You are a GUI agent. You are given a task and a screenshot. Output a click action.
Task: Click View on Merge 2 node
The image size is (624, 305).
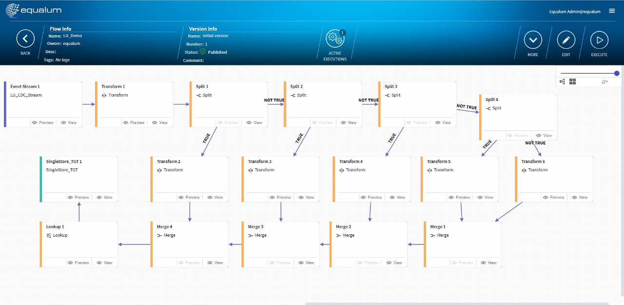pyautogui.click(x=394, y=263)
